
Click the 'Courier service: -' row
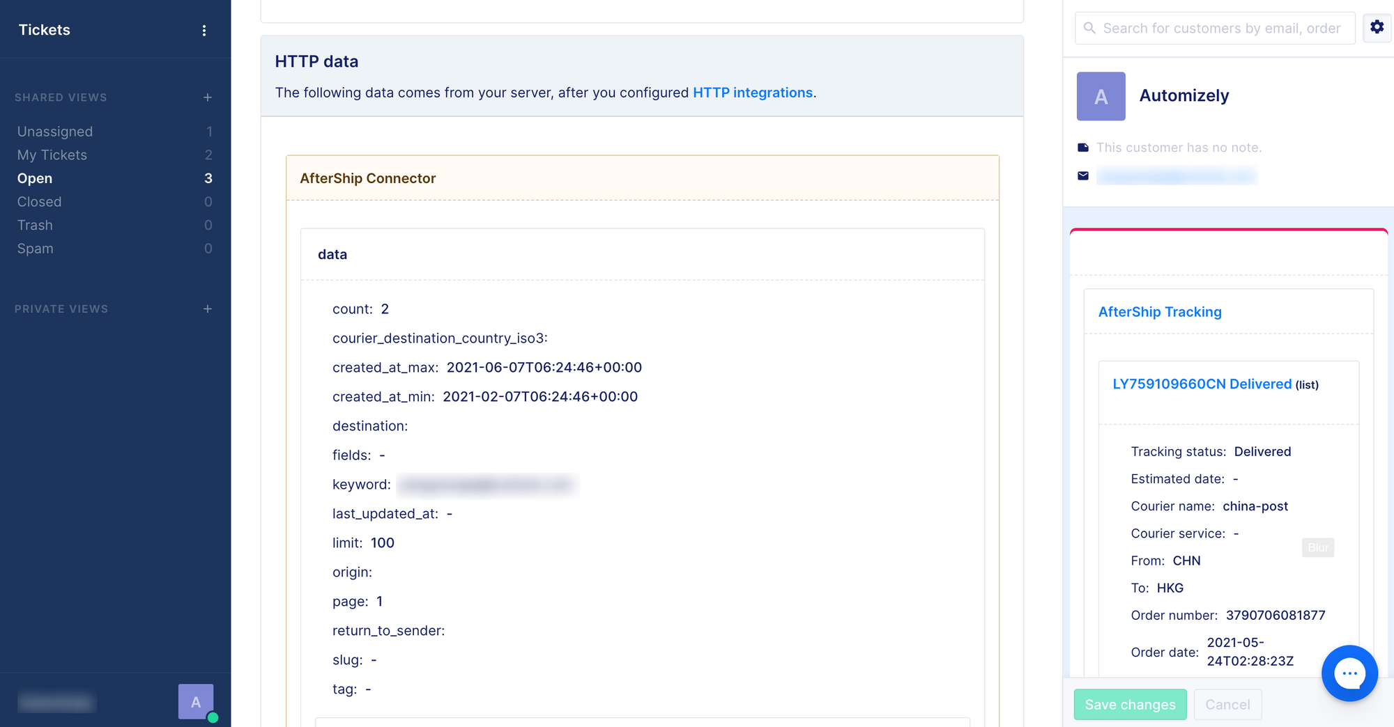(x=1185, y=533)
